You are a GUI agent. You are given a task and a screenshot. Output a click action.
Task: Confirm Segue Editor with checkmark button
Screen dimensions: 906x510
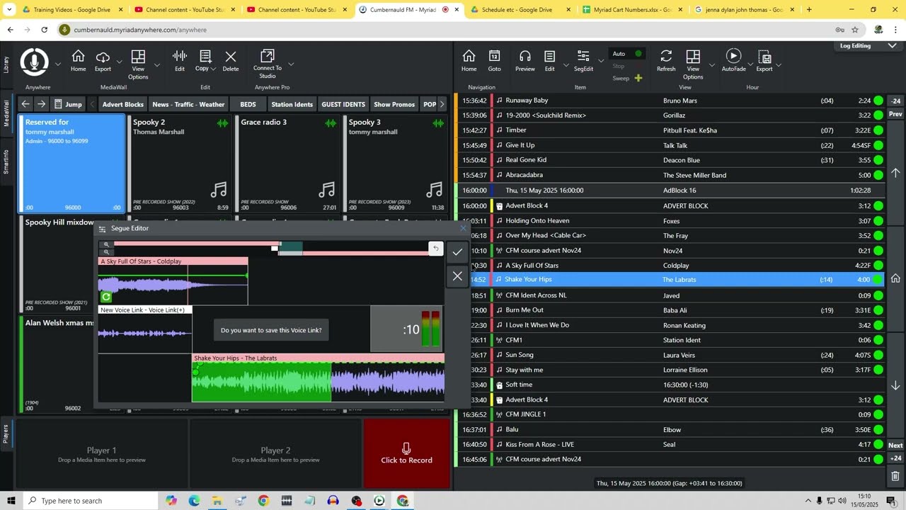tap(457, 252)
